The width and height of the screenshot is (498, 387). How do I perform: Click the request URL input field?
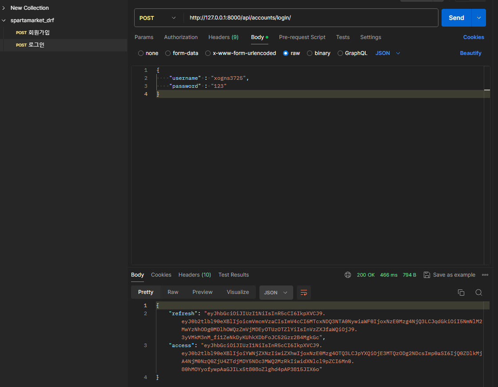(311, 18)
